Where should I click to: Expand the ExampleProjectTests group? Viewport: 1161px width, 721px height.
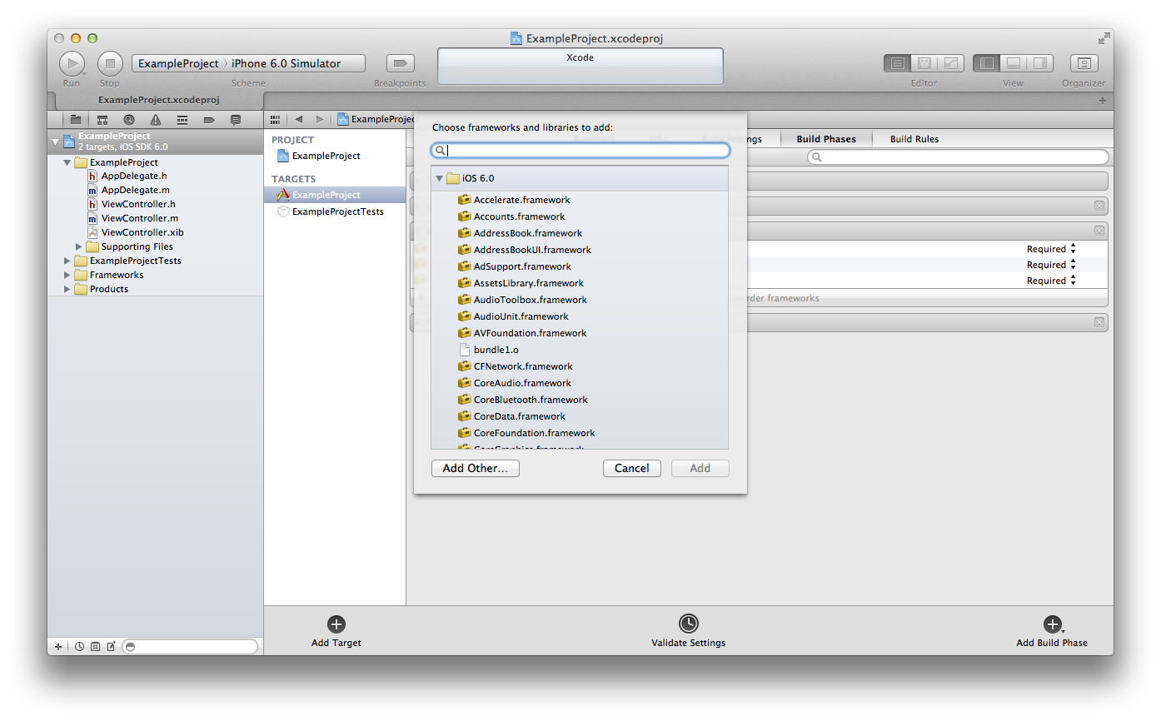click(x=67, y=261)
